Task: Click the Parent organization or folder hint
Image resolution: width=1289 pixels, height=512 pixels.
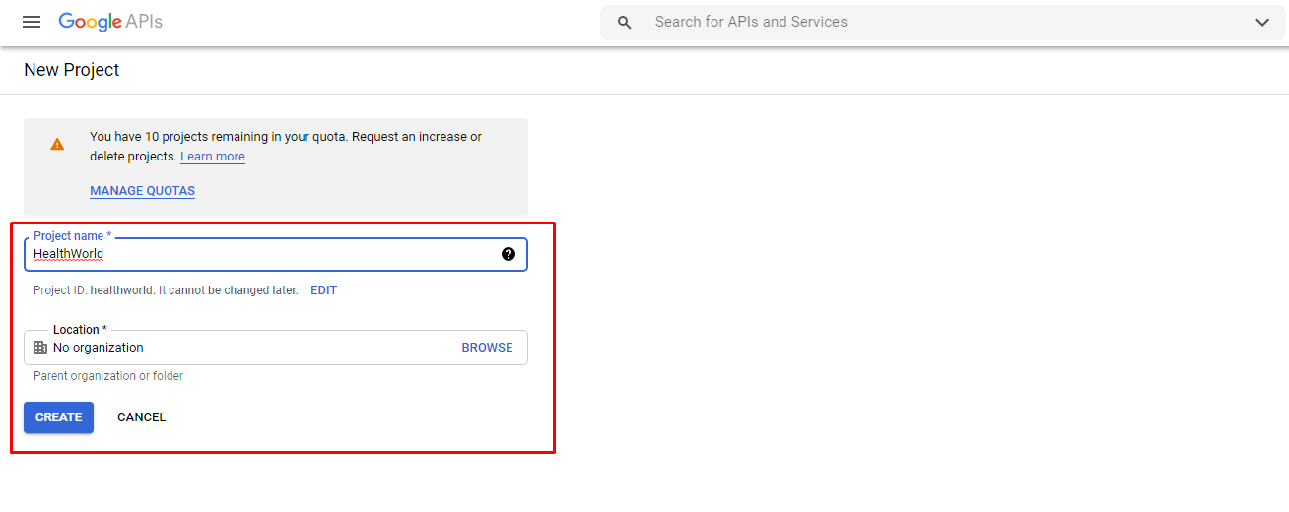Action: 108,376
